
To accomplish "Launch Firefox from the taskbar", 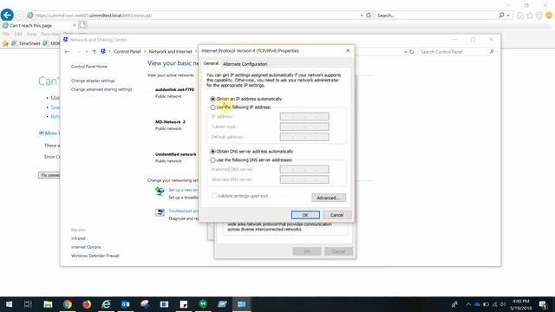I will 87,304.
